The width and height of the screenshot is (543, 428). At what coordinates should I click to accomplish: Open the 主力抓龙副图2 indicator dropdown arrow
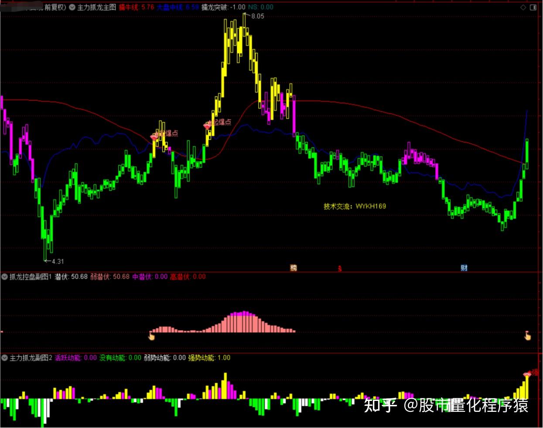tap(5, 358)
